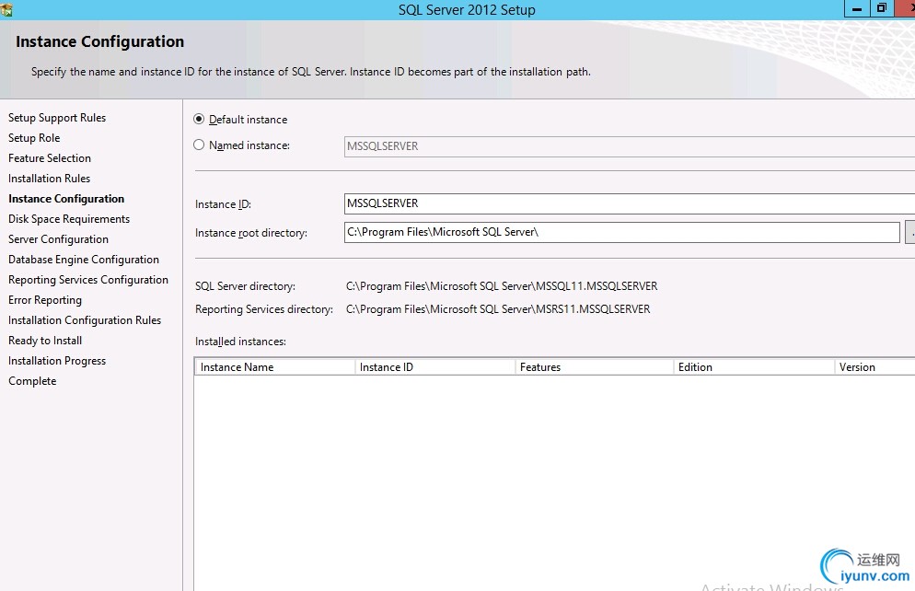Viewport: 915px width, 591px height.
Task: Go to Ready to Install step
Action: (45, 340)
